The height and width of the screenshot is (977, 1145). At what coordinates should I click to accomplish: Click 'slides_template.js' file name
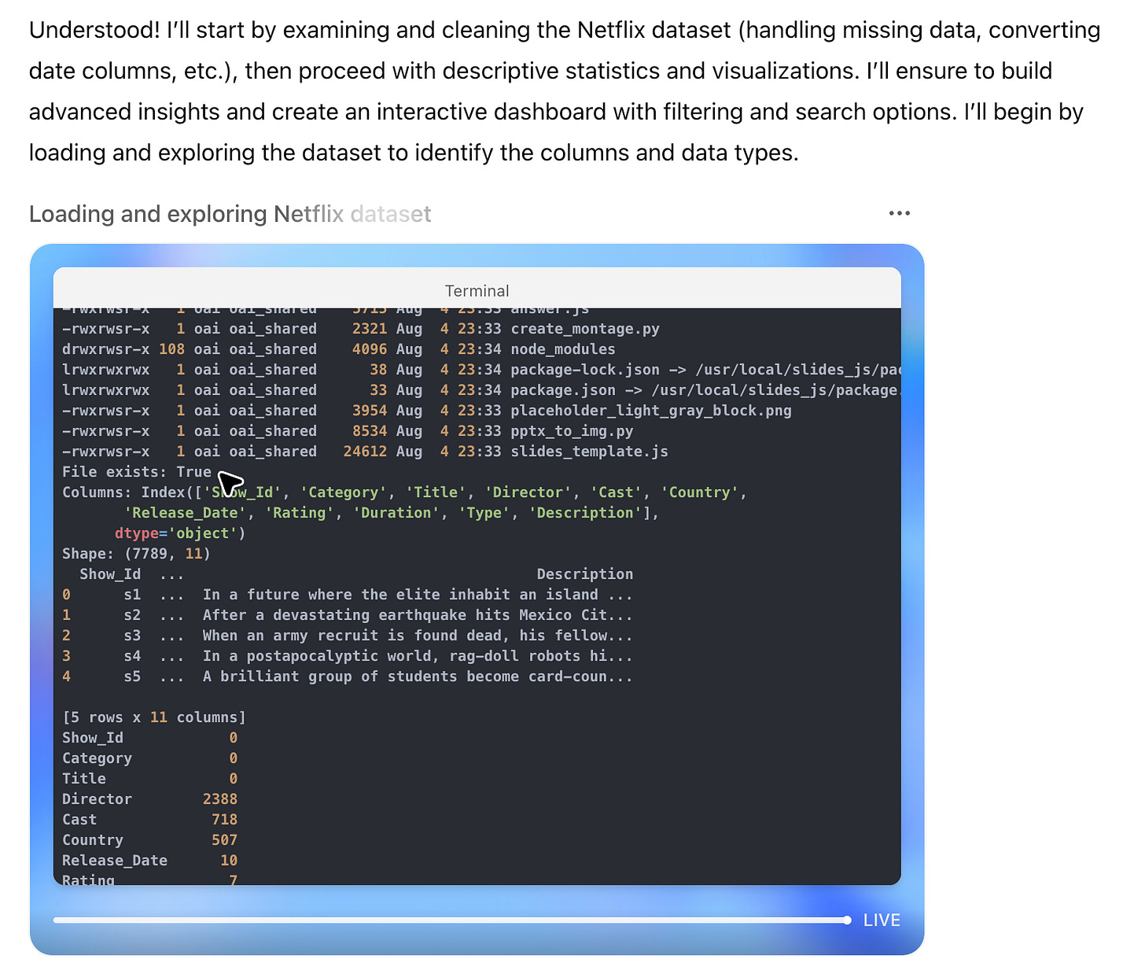(x=590, y=452)
